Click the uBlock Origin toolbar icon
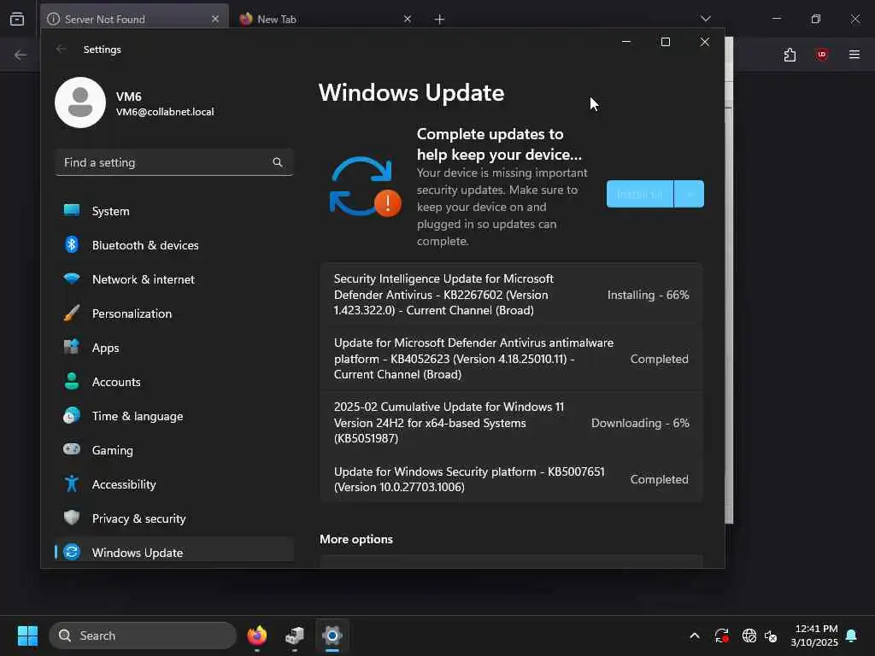 [821, 55]
